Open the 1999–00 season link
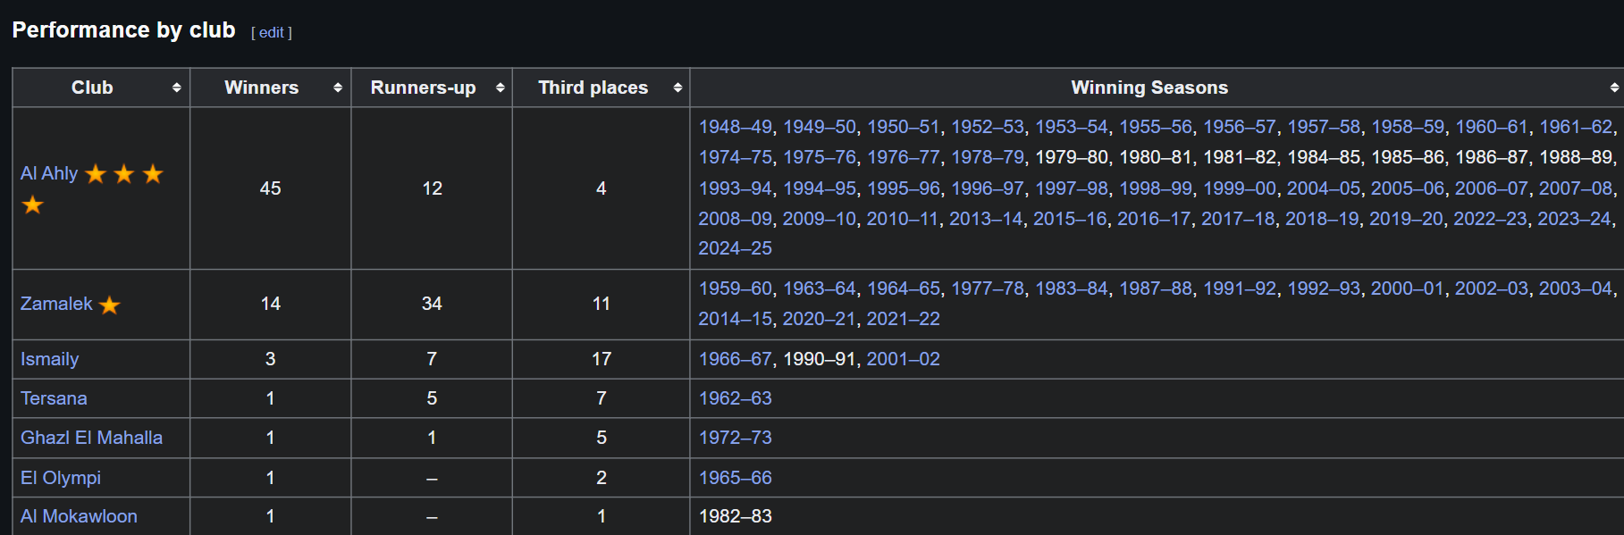The image size is (1624, 535). 1240,188
